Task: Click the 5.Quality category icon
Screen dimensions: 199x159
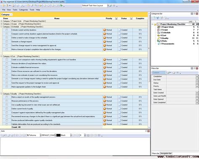Action: tap(158, 38)
